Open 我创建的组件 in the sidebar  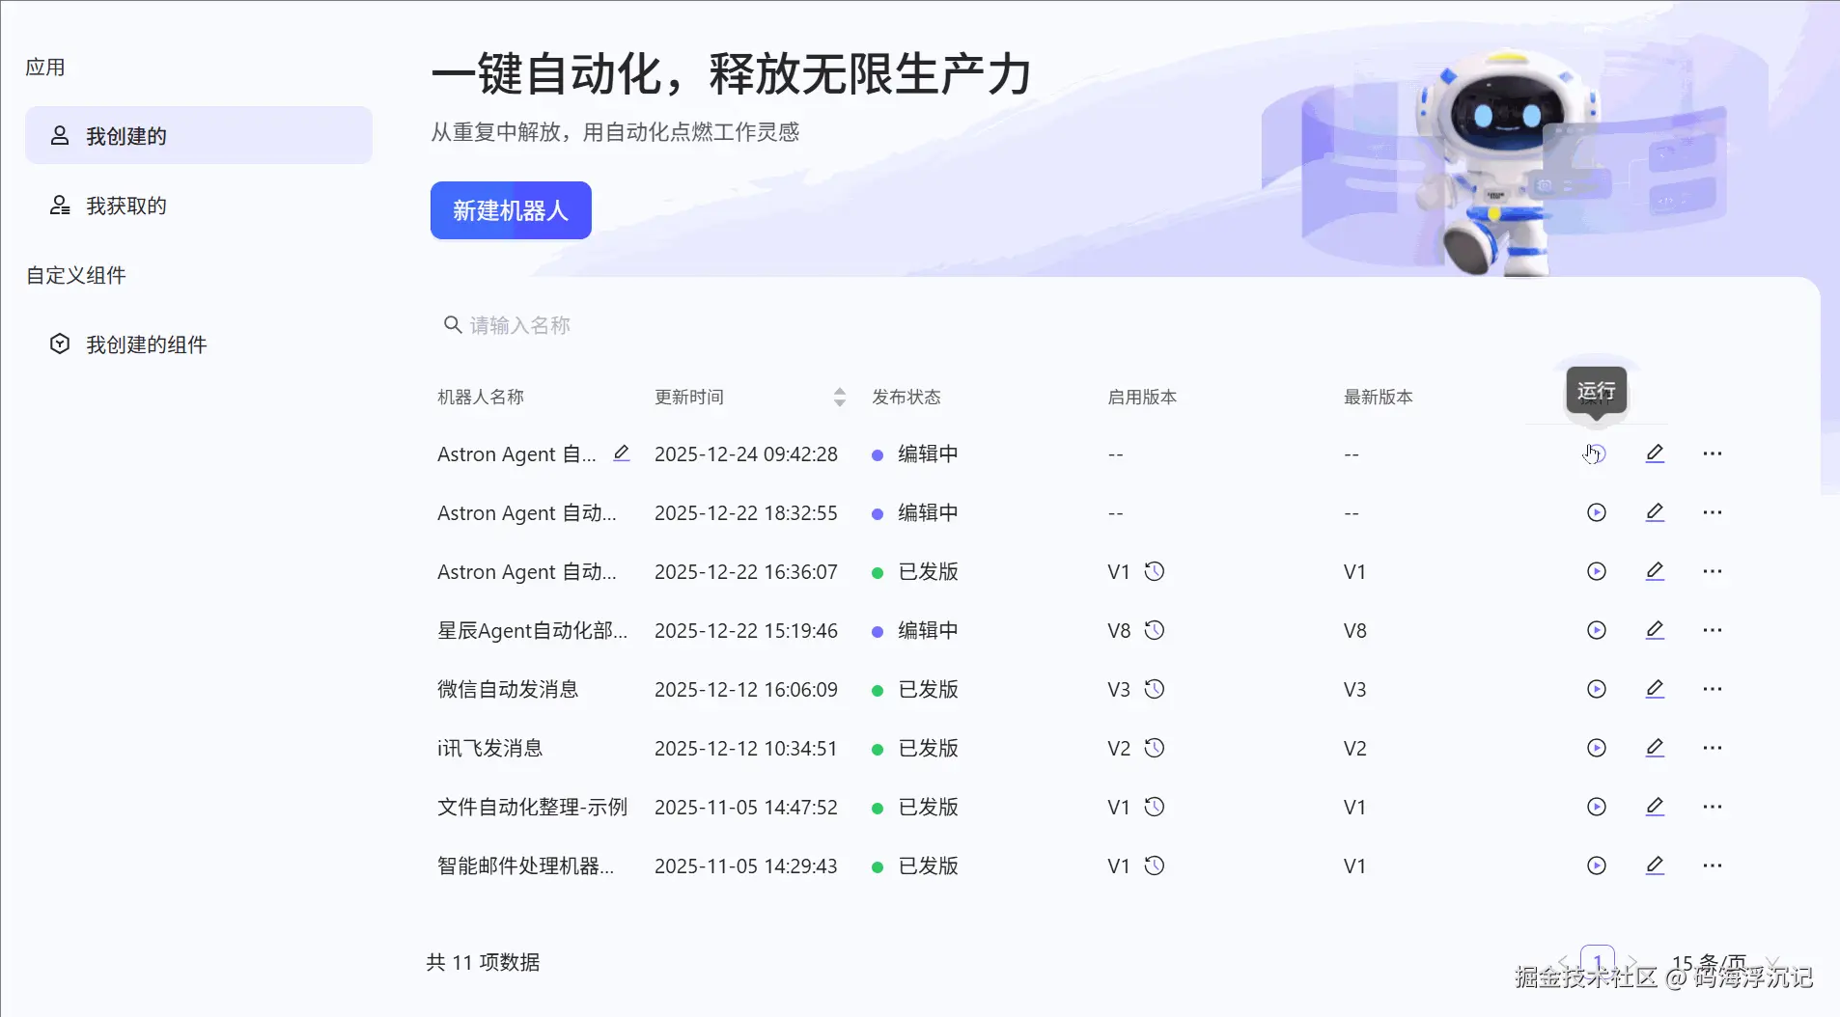[199, 344]
